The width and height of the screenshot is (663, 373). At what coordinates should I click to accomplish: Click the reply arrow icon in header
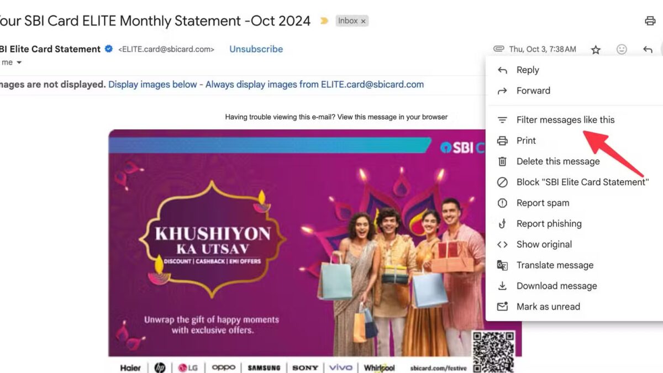(648, 50)
